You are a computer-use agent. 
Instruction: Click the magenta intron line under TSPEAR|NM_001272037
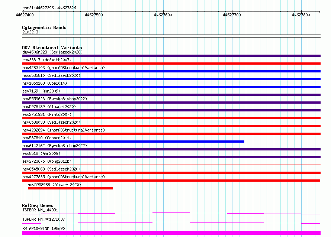click(171, 223)
